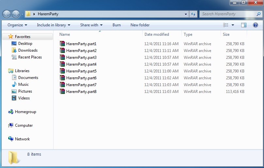The image size is (264, 168).
Task: Open the view options dropdown arrow
Action: coord(233,25)
